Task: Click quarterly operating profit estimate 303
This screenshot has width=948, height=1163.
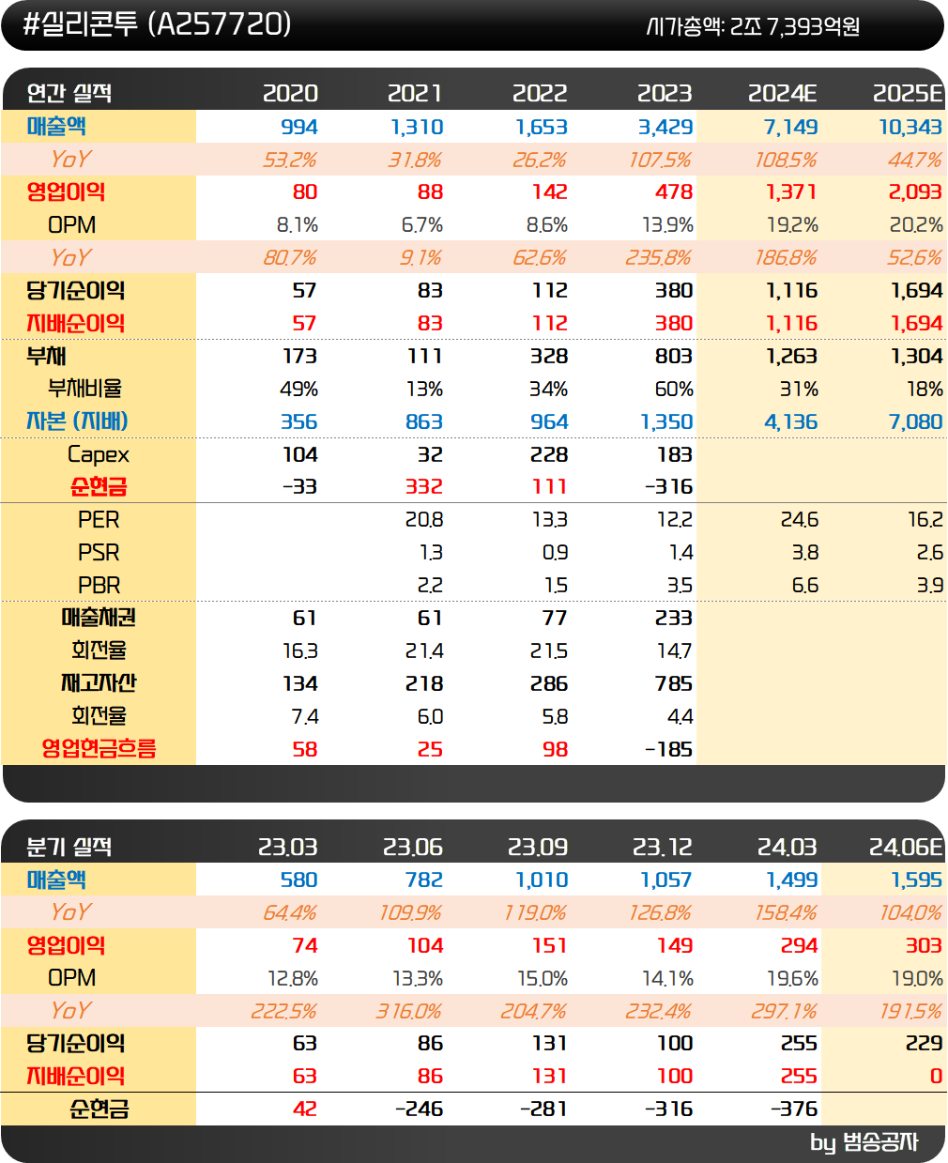Action: pos(924,945)
